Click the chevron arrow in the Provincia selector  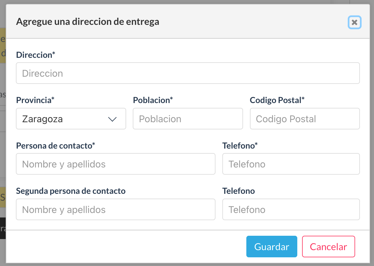[112, 119]
